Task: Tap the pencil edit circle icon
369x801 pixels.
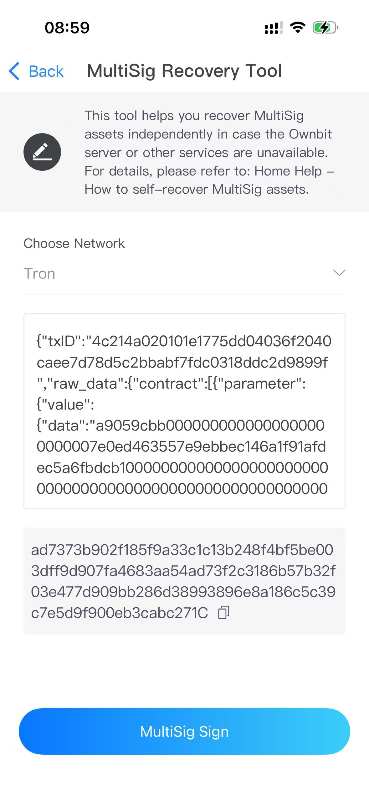Action: coord(42,152)
